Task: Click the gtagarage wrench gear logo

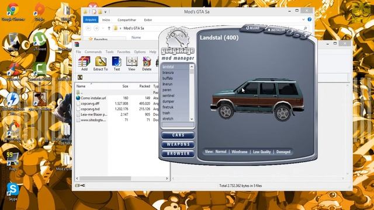Action: [177, 38]
